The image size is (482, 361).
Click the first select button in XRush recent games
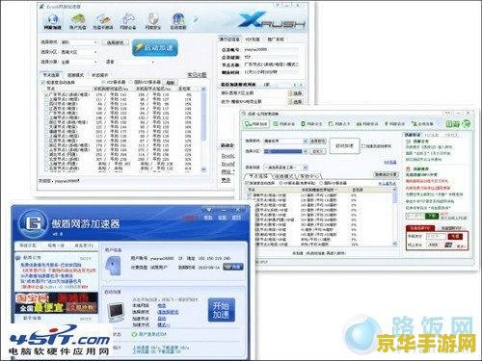click(x=296, y=93)
